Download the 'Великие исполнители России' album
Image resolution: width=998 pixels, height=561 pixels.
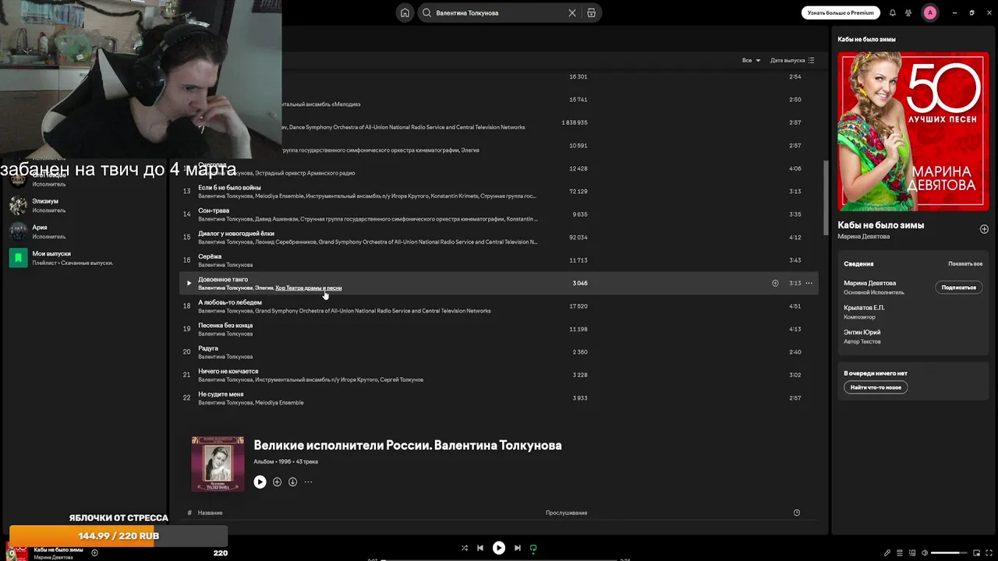click(292, 482)
